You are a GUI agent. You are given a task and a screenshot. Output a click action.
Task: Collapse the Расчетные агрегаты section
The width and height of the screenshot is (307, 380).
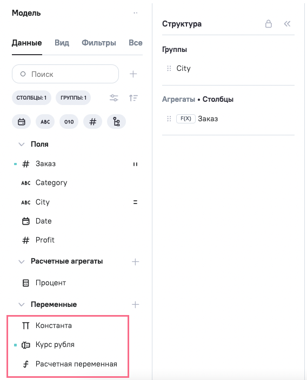(x=22, y=262)
